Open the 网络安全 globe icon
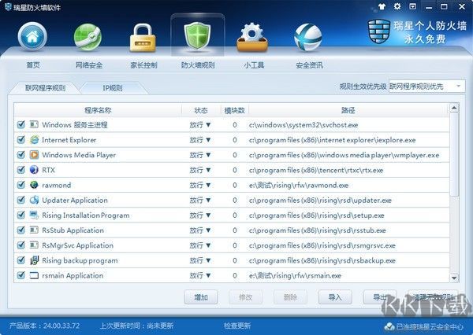This screenshot has height=335, width=473. 88,37
